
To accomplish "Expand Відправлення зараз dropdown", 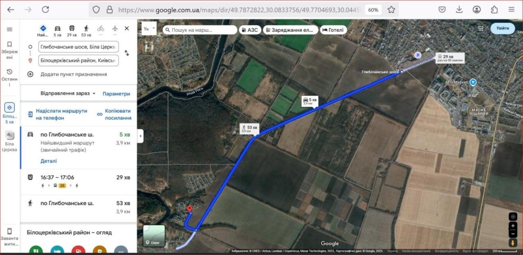I will (68, 93).
